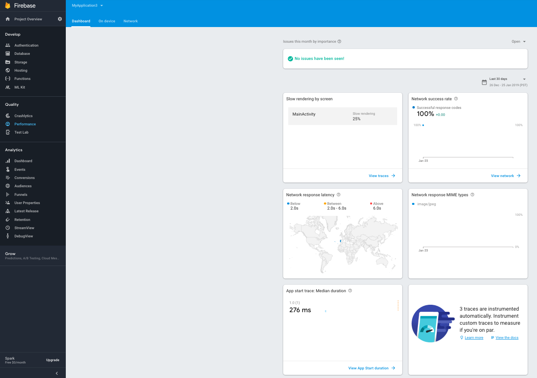Switch to the Network tab
This screenshot has height=378, width=537.
pyautogui.click(x=130, y=21)
